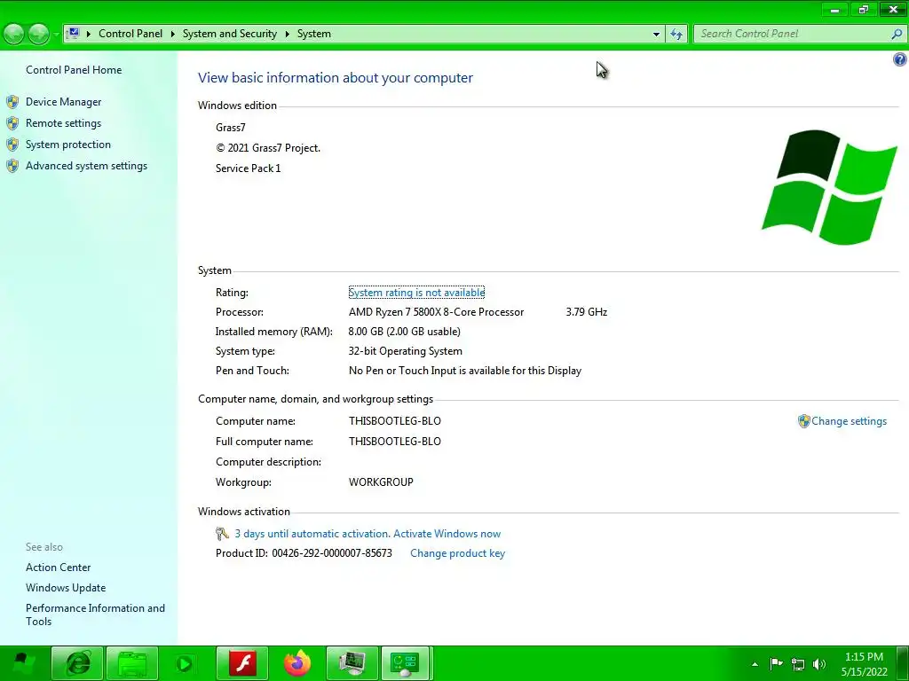The width and height of the screenshot is (909, 681).
Task: Click the product ID '00426-292-0000007-85673'
Action: click(332, 553)
